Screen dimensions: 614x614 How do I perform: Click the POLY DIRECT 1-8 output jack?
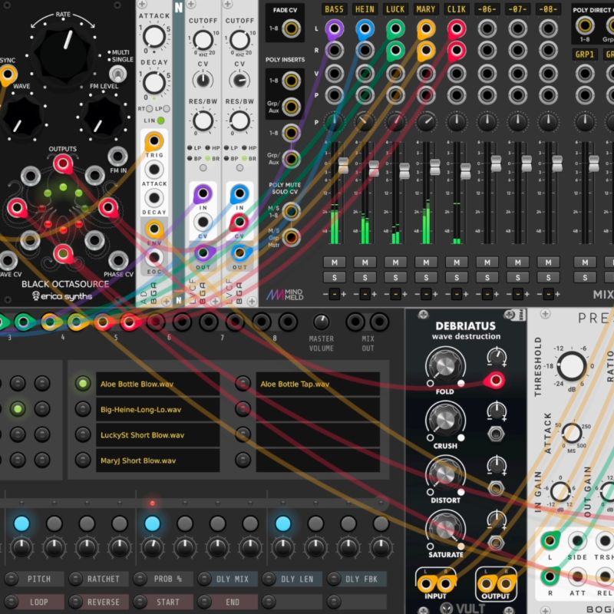[585, 26]
